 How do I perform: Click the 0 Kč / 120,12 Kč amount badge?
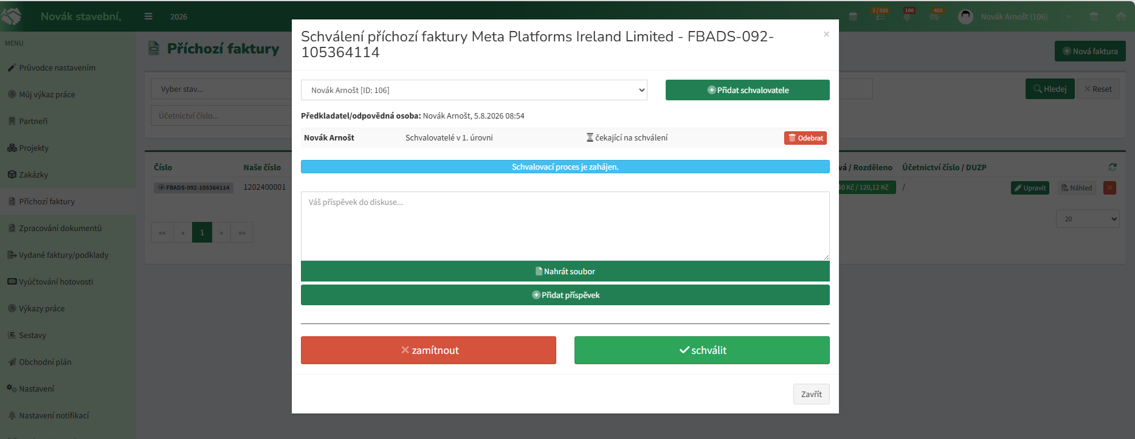pos(867,187)
